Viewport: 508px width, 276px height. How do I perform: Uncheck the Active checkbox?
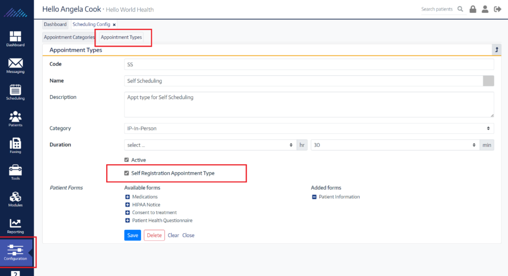point(127,160)
